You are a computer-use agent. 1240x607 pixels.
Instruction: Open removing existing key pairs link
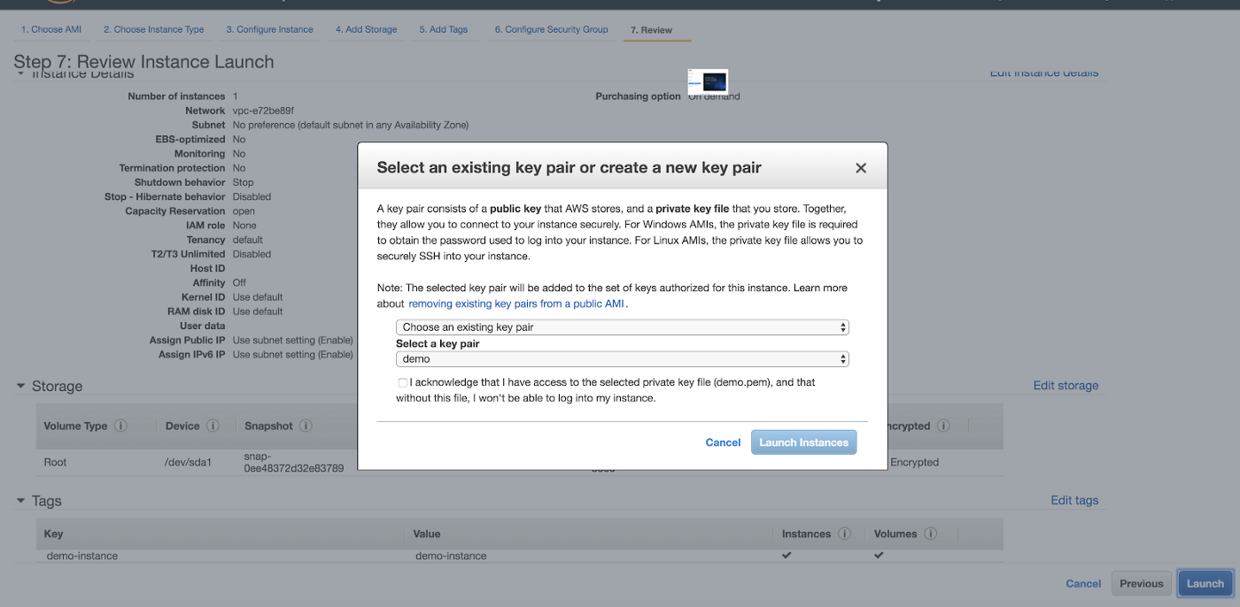pos(517,303)
